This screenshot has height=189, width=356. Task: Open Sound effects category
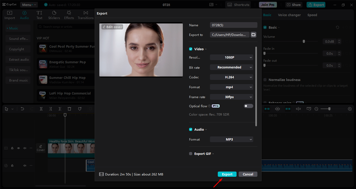pos(18,39)
